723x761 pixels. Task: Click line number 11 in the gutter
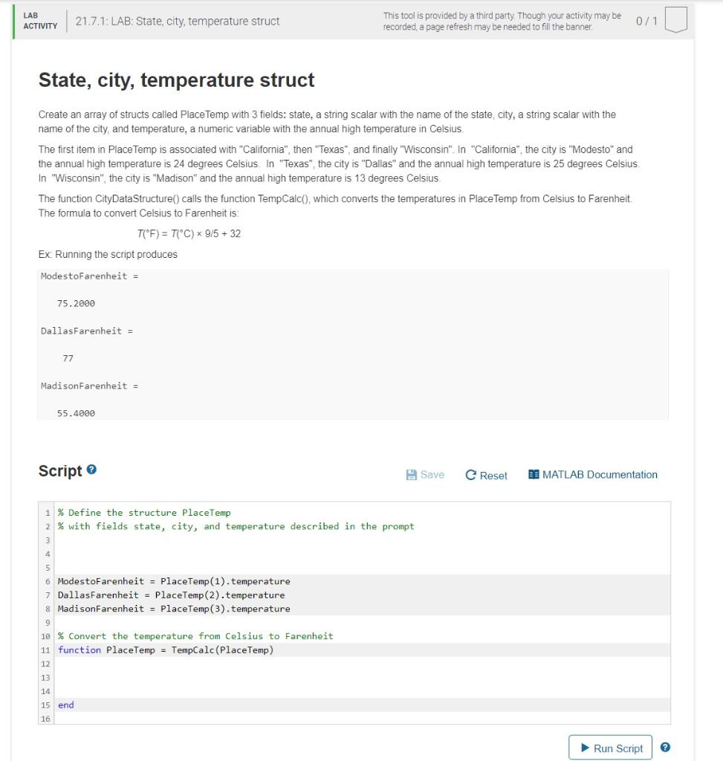(45, 650)
